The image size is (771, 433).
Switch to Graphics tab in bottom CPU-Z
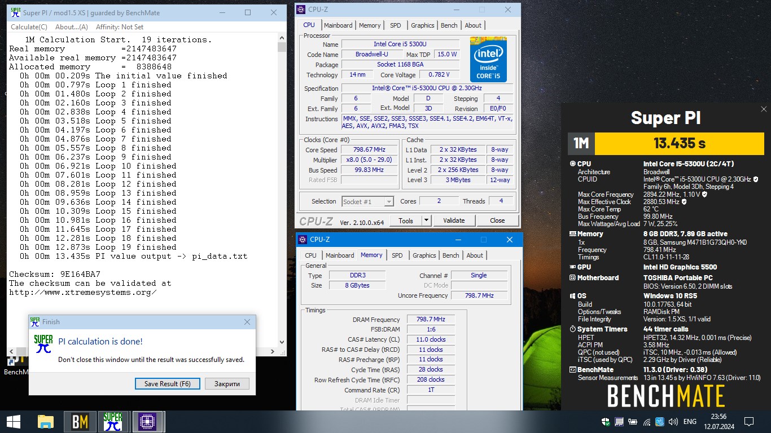424,255
